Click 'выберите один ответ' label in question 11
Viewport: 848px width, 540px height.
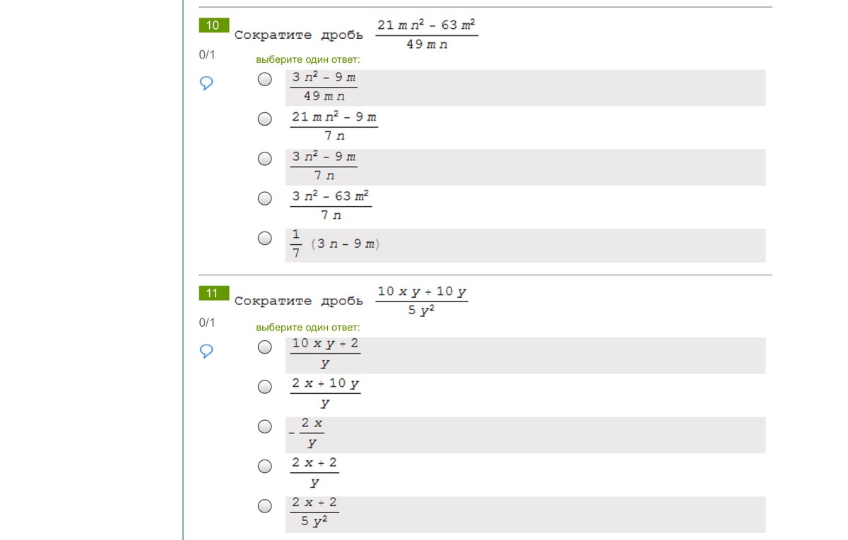(x=308, y=328)
